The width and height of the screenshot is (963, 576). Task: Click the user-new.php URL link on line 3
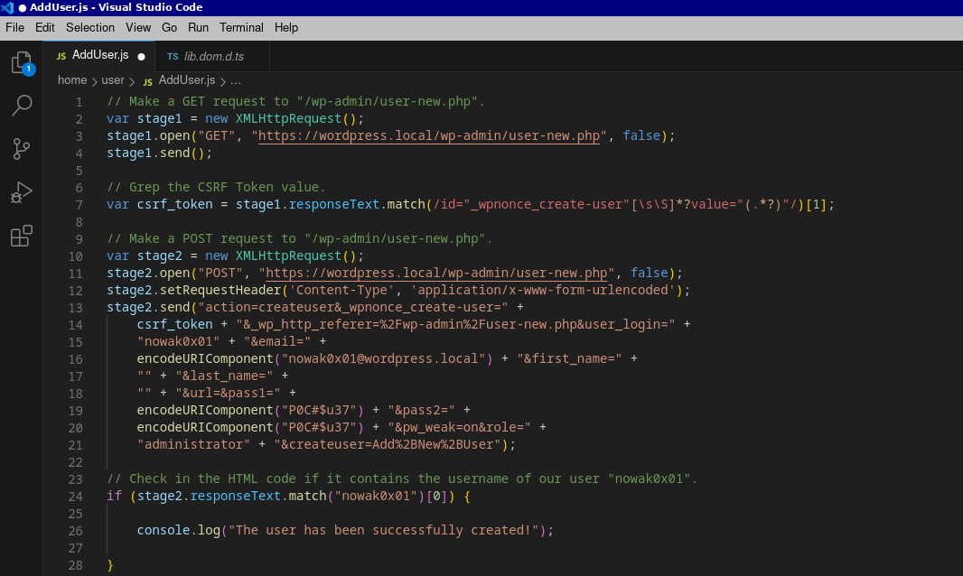coord(429,135)
